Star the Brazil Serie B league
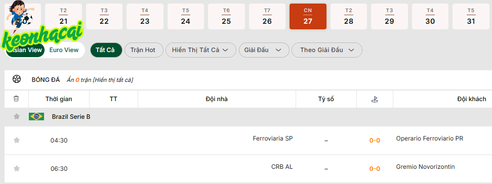 [x=17, y=117]
